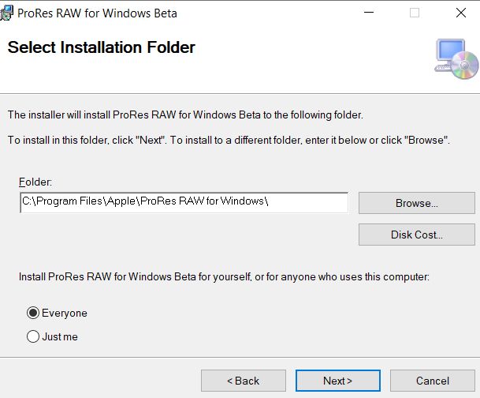This screenshot has width=480, height=398.
Task: Click the installer icon in title bar
Action: tap(6, 13)
